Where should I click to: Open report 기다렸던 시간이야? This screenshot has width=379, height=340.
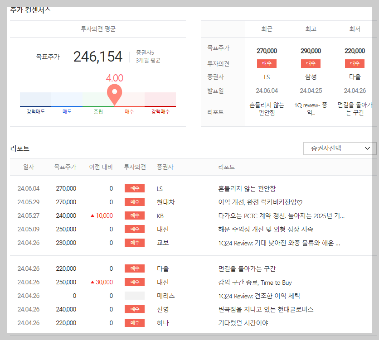(243, 323)
